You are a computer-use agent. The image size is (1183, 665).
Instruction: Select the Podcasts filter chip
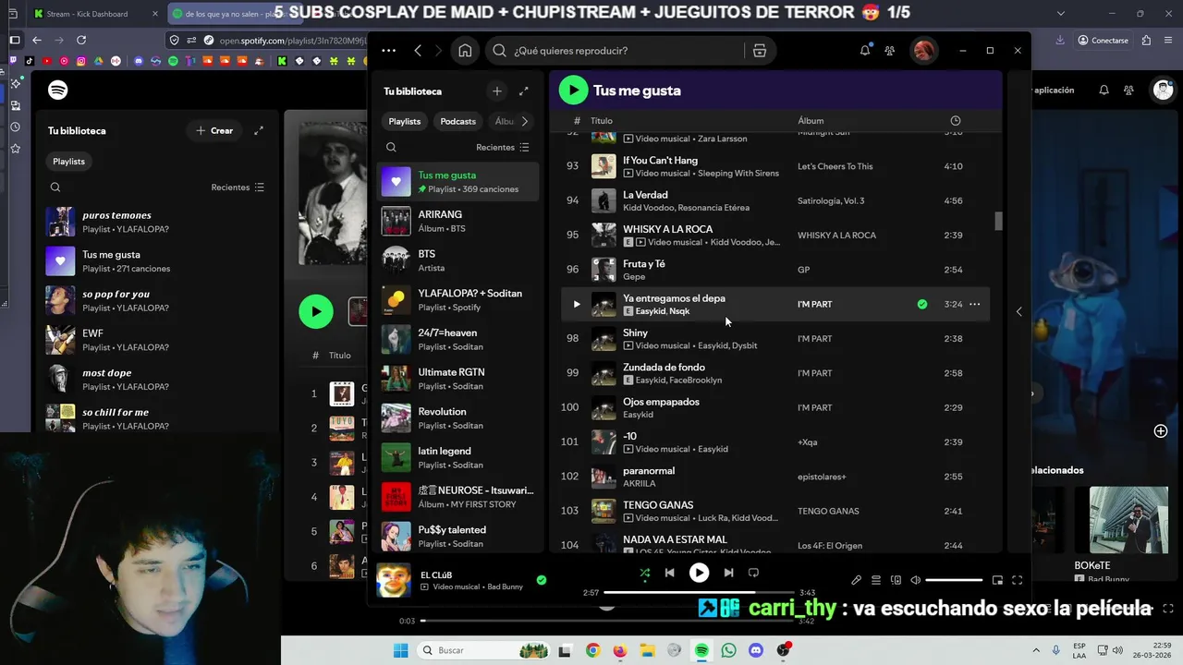(x=458, y=121)
